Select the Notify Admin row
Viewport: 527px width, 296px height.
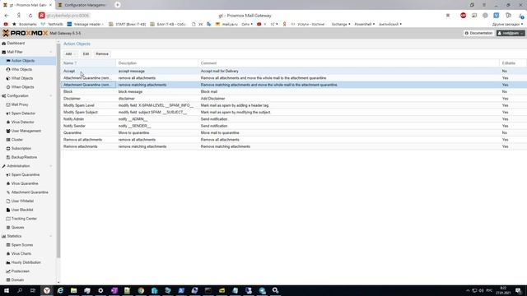[294, 119]
